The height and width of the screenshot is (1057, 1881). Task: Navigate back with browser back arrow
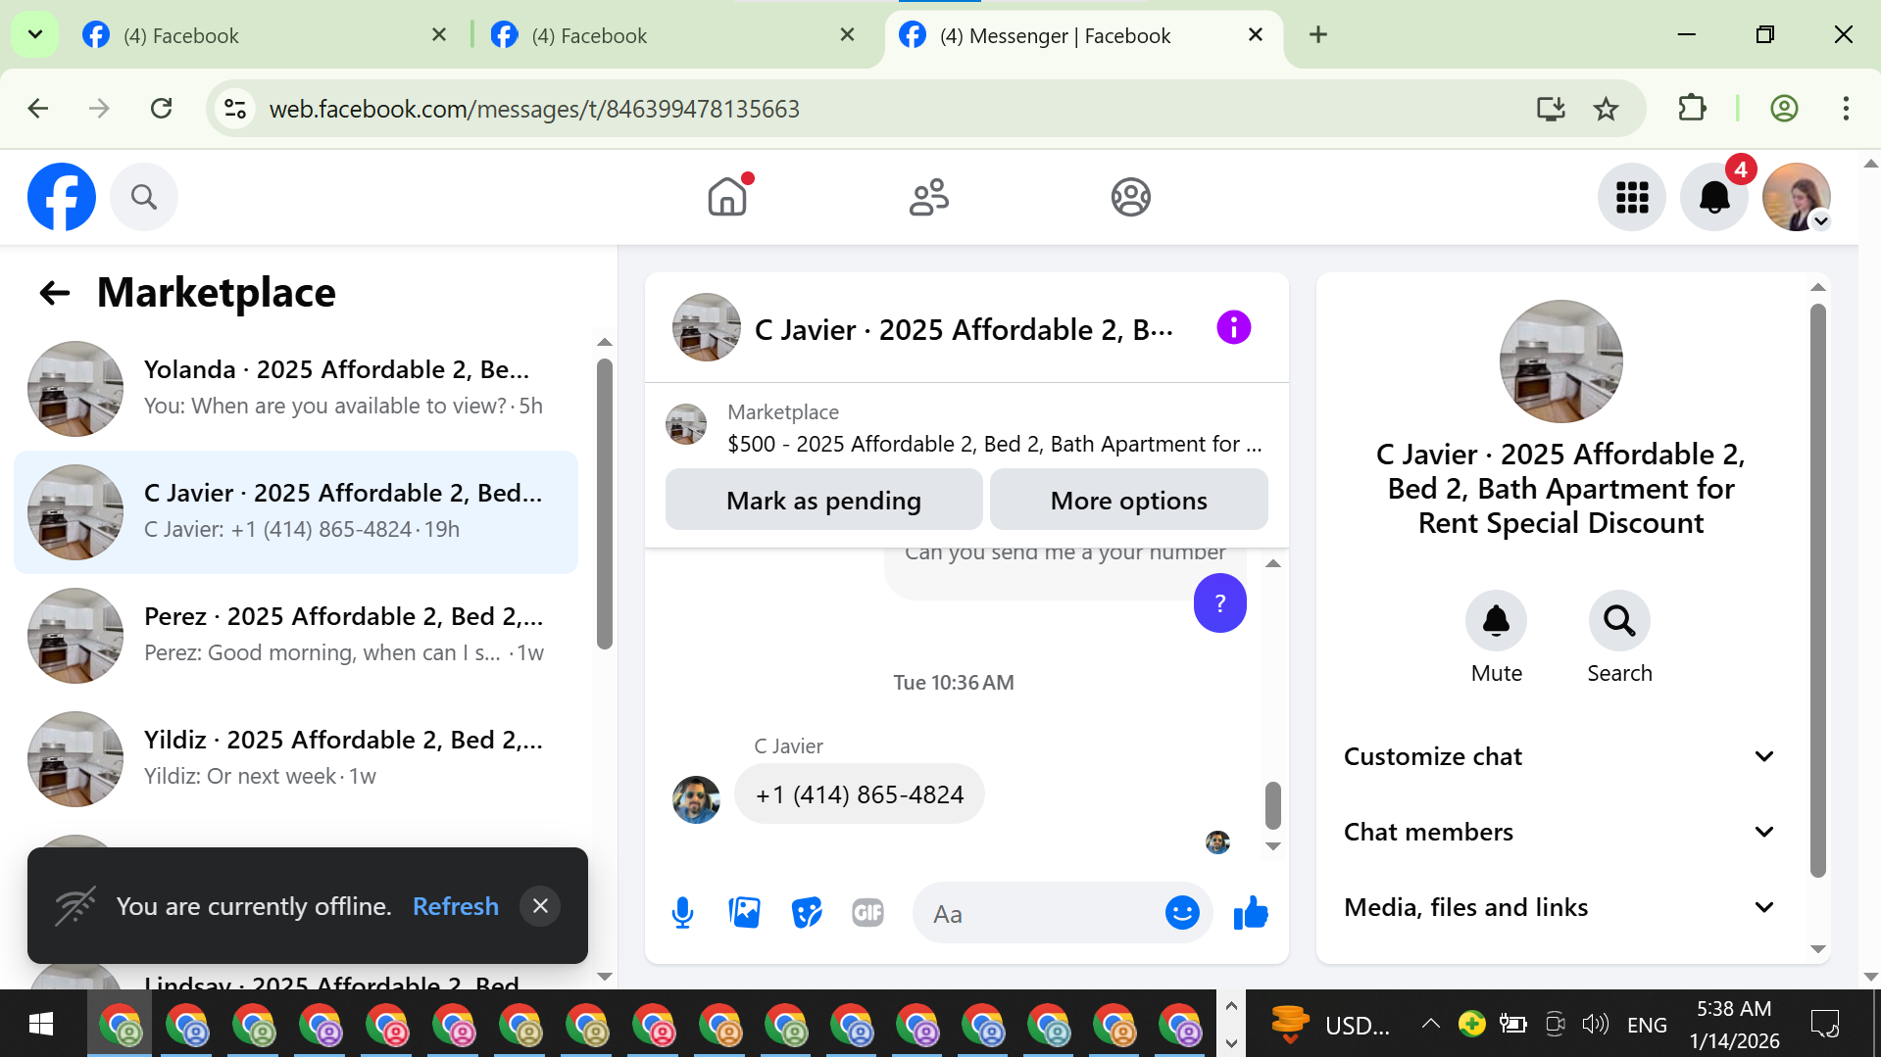(x=38, y=109)
